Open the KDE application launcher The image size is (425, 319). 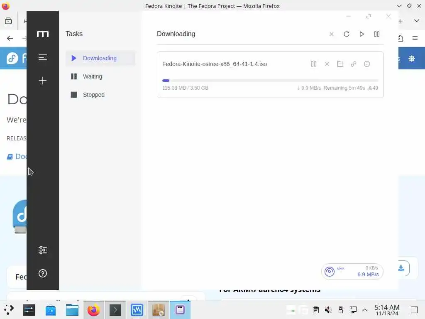click(x=9, y=310)
